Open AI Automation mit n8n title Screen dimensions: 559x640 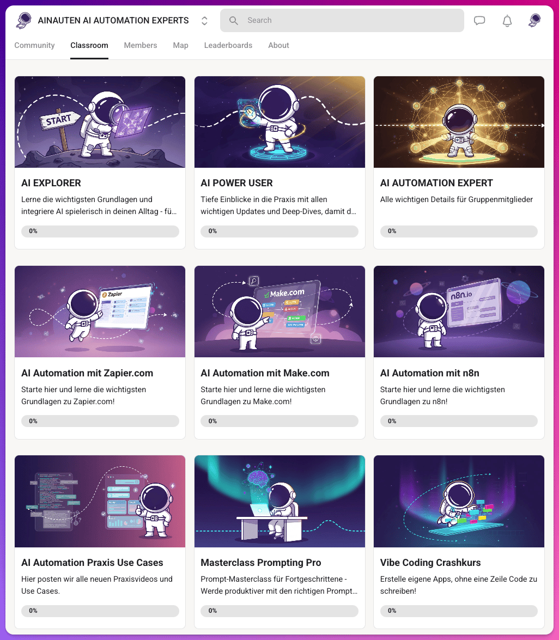(x=429, y=373)
